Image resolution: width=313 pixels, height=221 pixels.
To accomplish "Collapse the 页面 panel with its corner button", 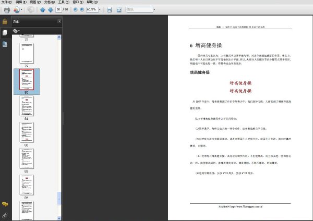I will [x=59, y=21].
